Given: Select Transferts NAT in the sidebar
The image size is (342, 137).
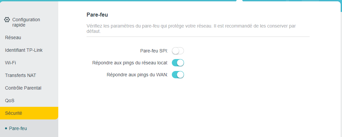Looking at the screenshot, I should pyautogui.click(x=20, y=75).
